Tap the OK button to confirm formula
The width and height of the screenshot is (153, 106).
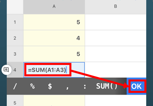click(136, 86)
